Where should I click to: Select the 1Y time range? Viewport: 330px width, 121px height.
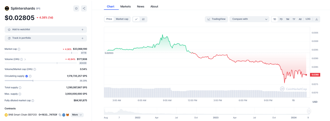(x=294, y=19)
